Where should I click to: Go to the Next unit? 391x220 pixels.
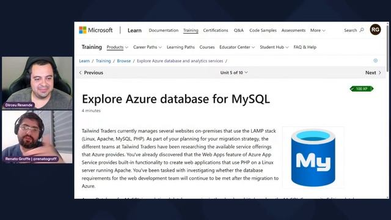(x=373, y=73)
